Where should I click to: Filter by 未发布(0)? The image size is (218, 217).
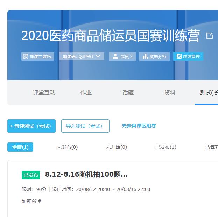point(67,147)
